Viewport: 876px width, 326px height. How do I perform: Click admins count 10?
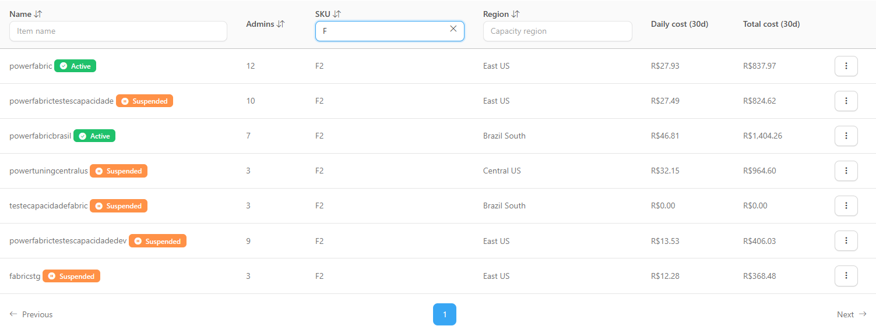(251, 101)
